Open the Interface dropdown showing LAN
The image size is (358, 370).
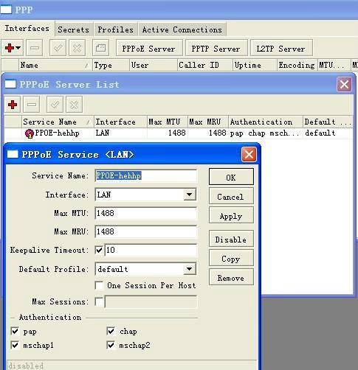190,195
